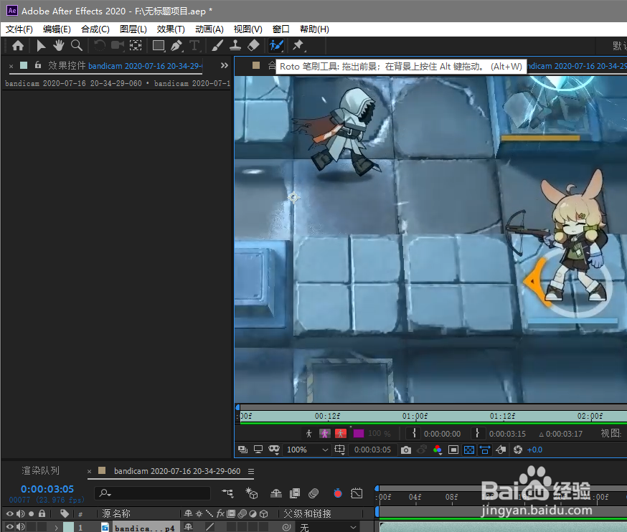Image resolution: width=627 pixels, height=532 pixels.
Task: Select the Zoom magnifier tool
Action: click(77, 46)
